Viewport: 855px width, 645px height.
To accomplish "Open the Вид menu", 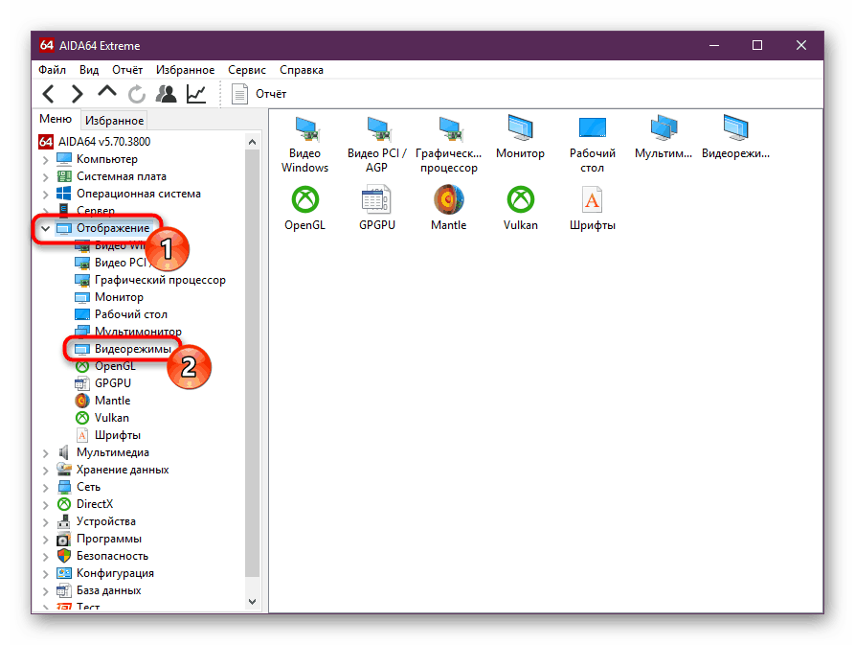I will click(x=89, y=70).
